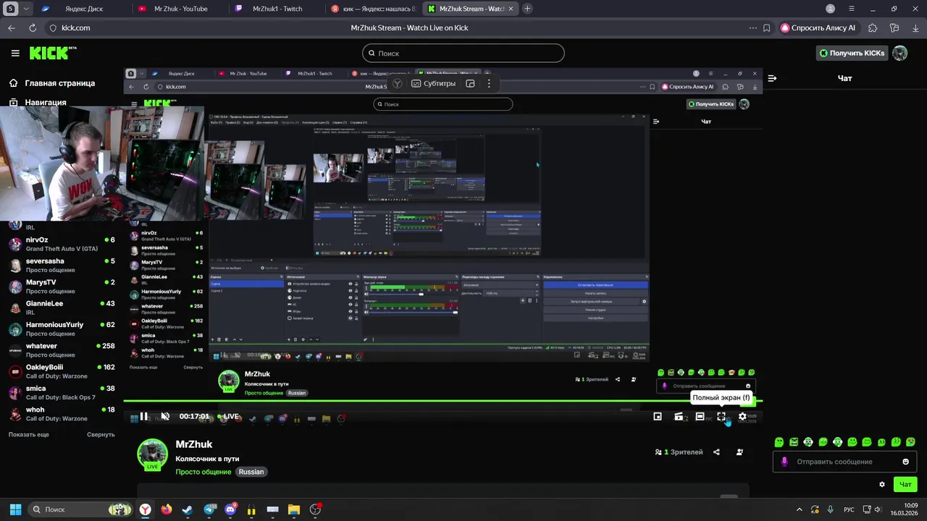The image size is (927, 521).
Task: Pause the live stream
Action: [144, 416]
